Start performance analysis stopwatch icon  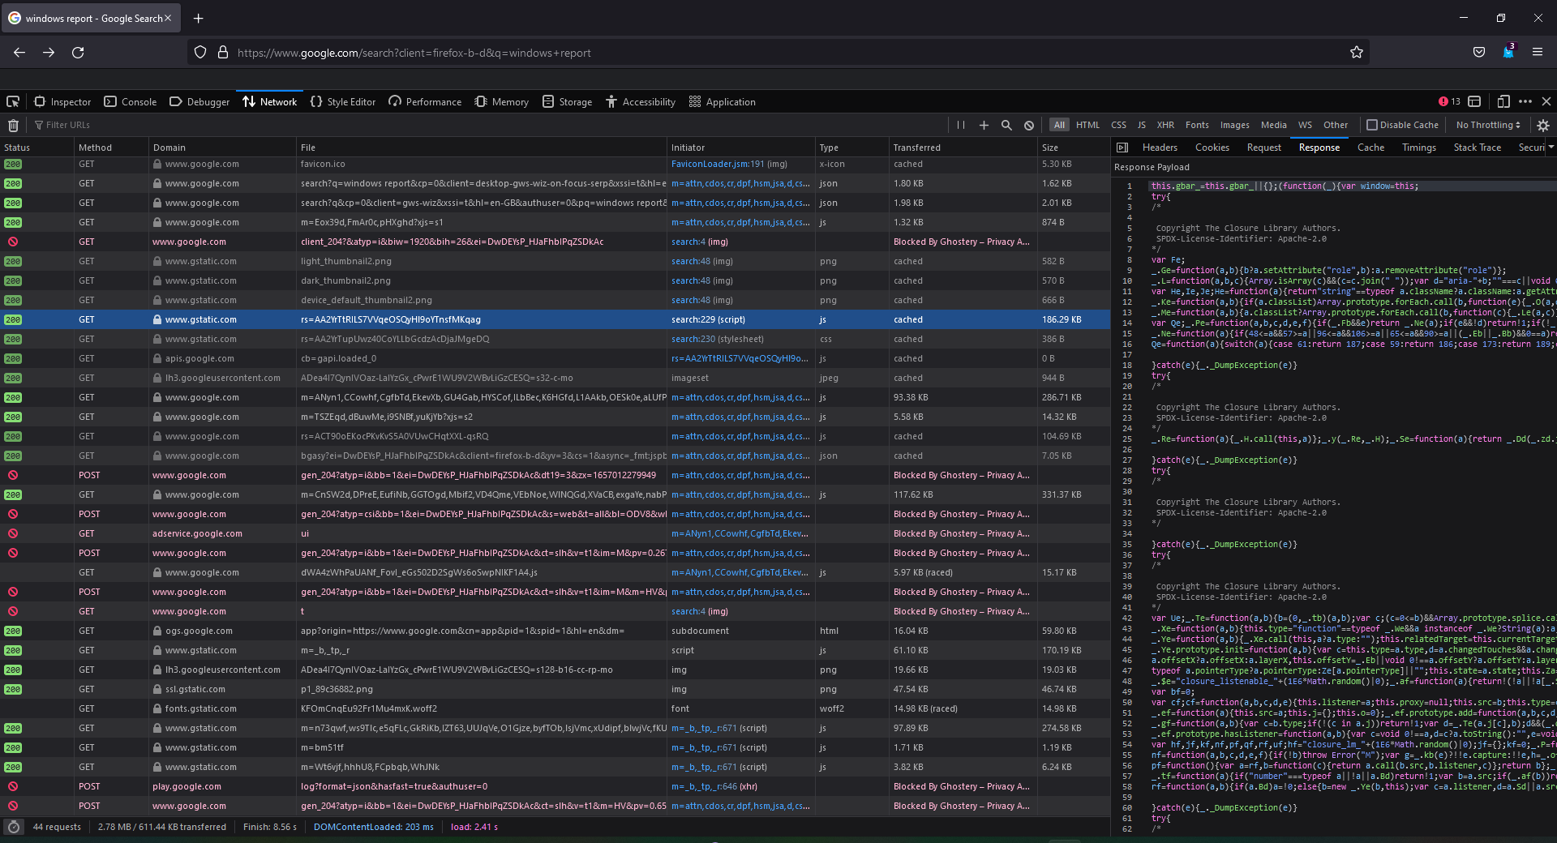pyautogui.click(x=13, y=827)
